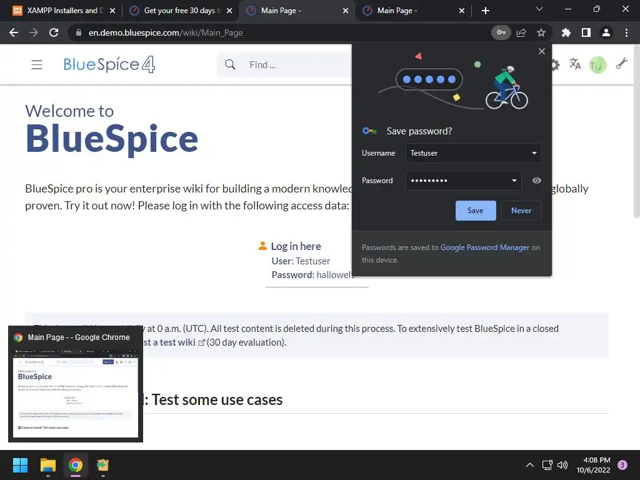Image resolution: width=640 pixels, height=480 pixels.
Task: Open the extensions puzzle icon
Action: [x=566, y=32]
